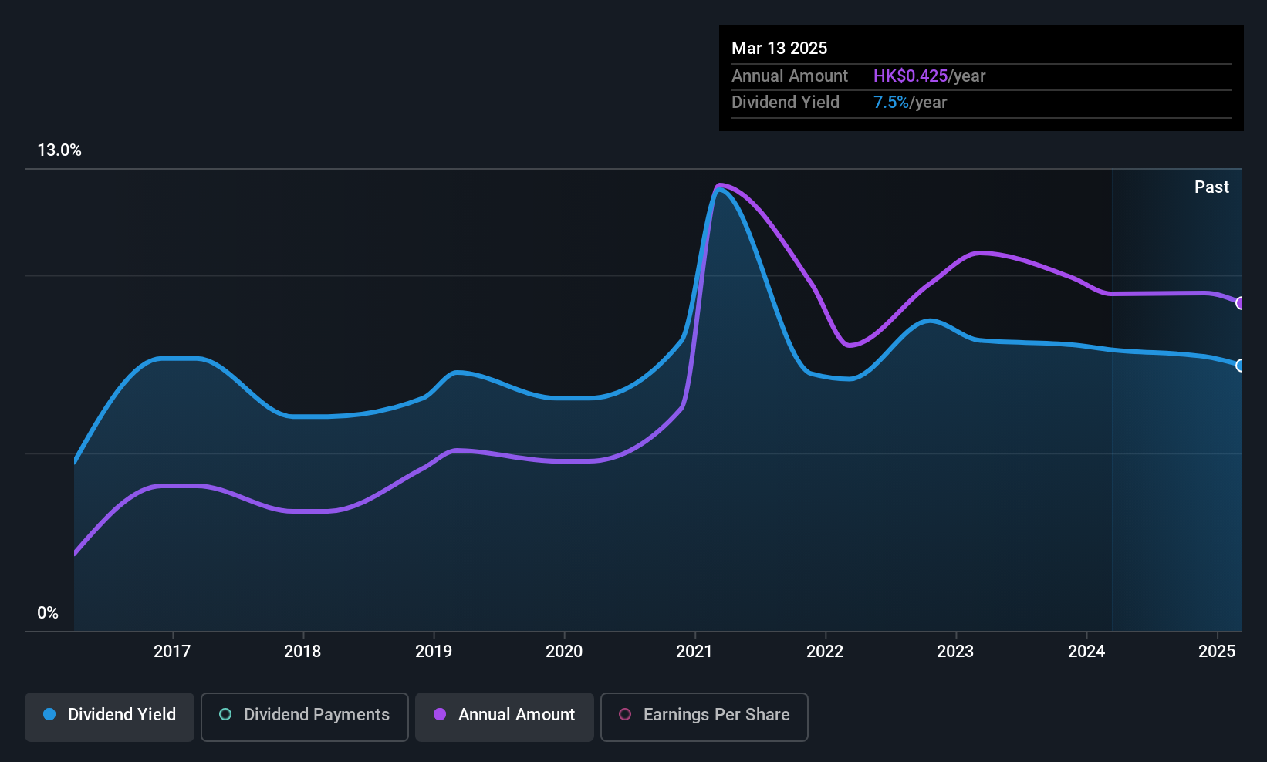Toggle the Dividend Yield series label
The image size is (1267, 762).
pos(122,715)
